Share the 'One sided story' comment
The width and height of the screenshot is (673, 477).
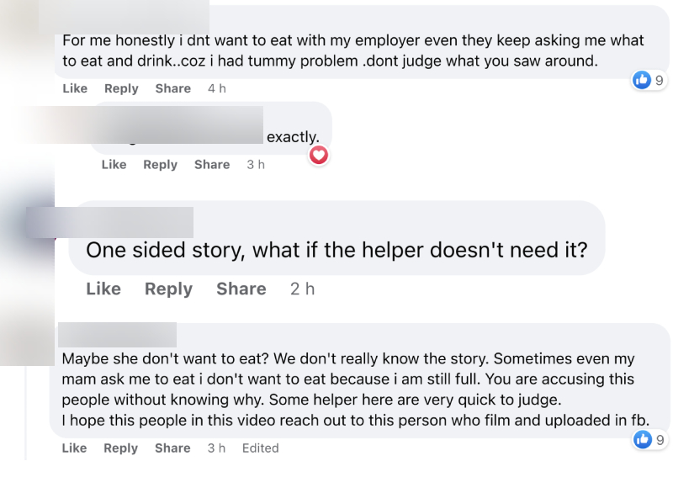(x=241, y=289)
